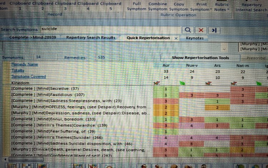The height and width of the screenshot is (168, 268).
Task: Click into the Search Symptoms field
Action: pyautogui.click(x=107, y=29)
